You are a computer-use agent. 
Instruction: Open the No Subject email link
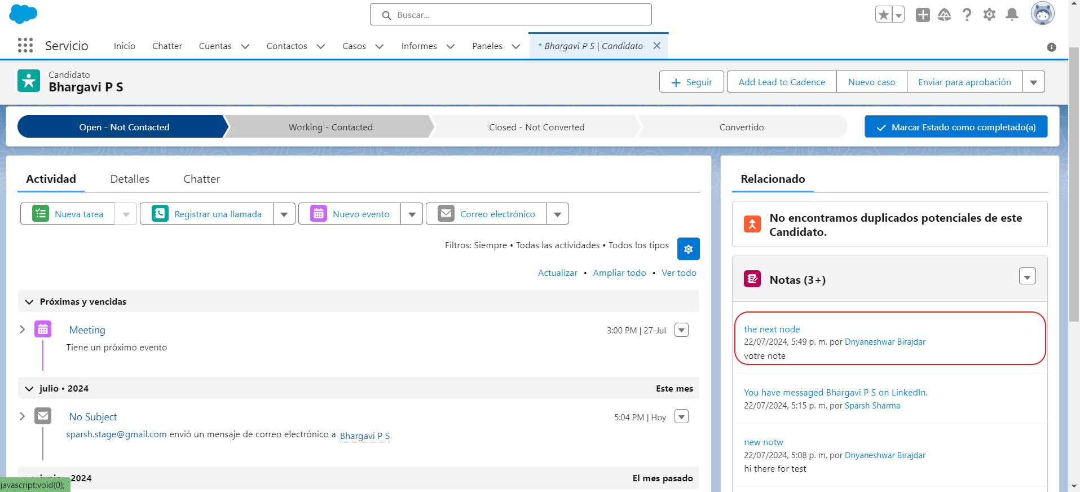pyautogui.click(x=93, y=417)
